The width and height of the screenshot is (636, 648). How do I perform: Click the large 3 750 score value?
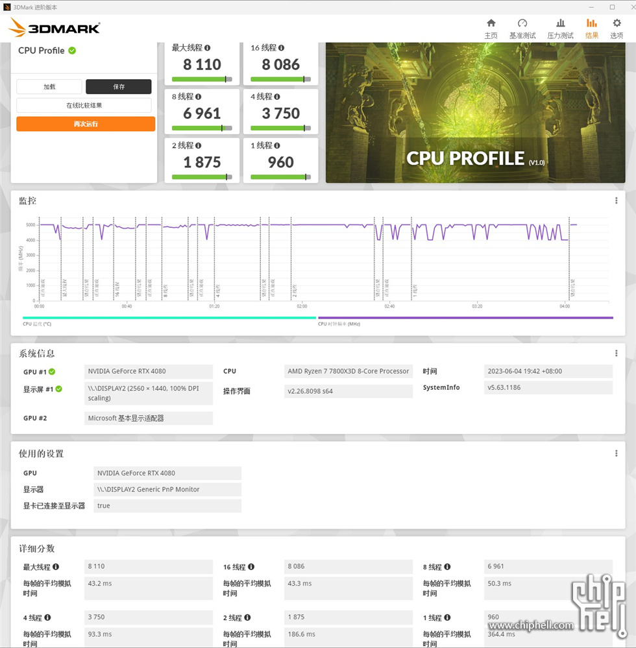point(281,114)
